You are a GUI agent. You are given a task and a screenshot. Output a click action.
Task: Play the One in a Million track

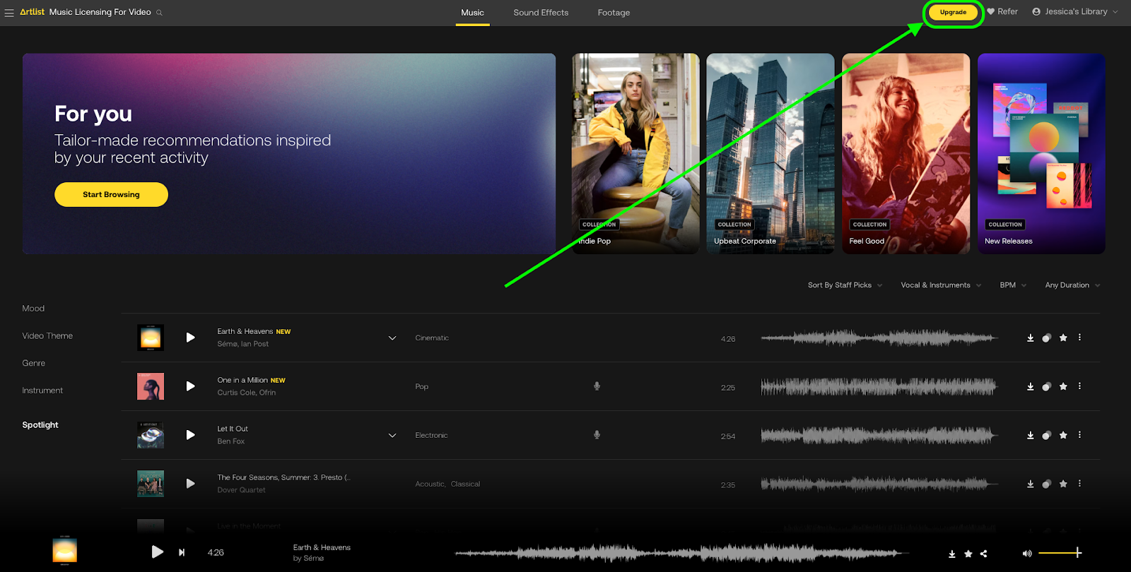[190, 386]
